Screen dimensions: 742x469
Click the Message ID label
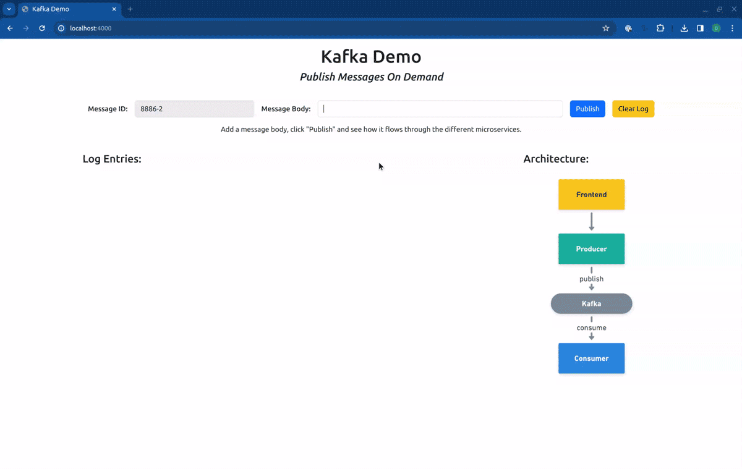click(x=108, y=109)
